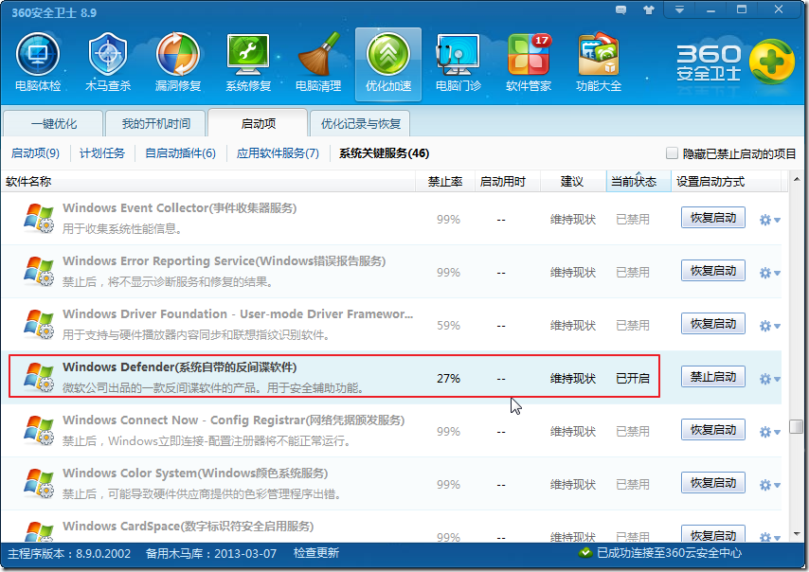Click 禁止启动 for Windows Defender
Viewport: 809px width, 572px height.
tap(713, 377)
